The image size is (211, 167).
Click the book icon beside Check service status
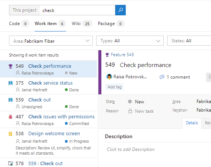point(11,83)
